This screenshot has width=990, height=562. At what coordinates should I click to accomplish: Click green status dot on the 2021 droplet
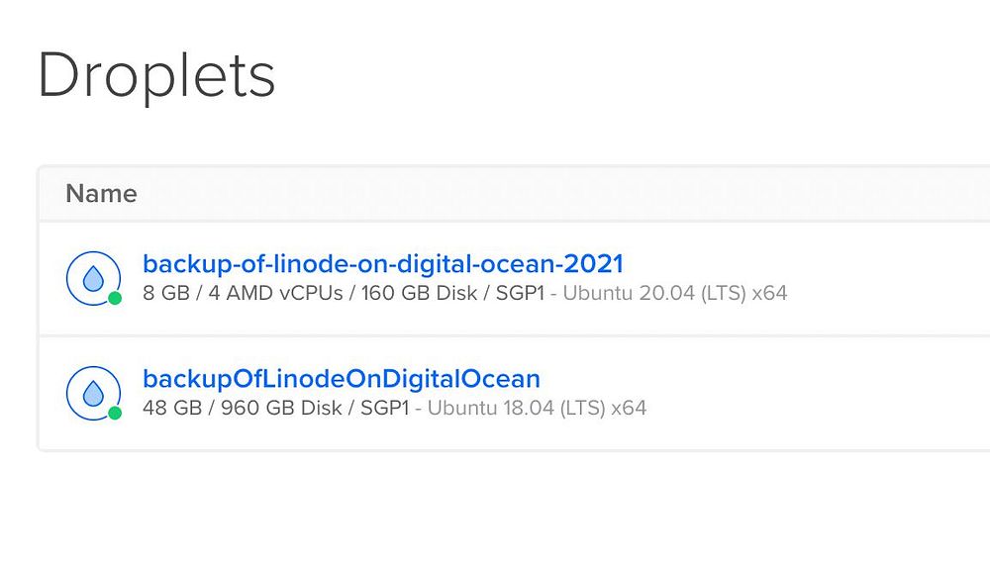pos(115,298)
